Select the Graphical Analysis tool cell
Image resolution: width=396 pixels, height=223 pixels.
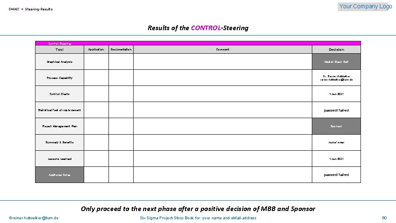click(59, 62)
